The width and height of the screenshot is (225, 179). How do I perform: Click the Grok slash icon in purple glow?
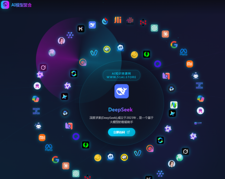43,68
